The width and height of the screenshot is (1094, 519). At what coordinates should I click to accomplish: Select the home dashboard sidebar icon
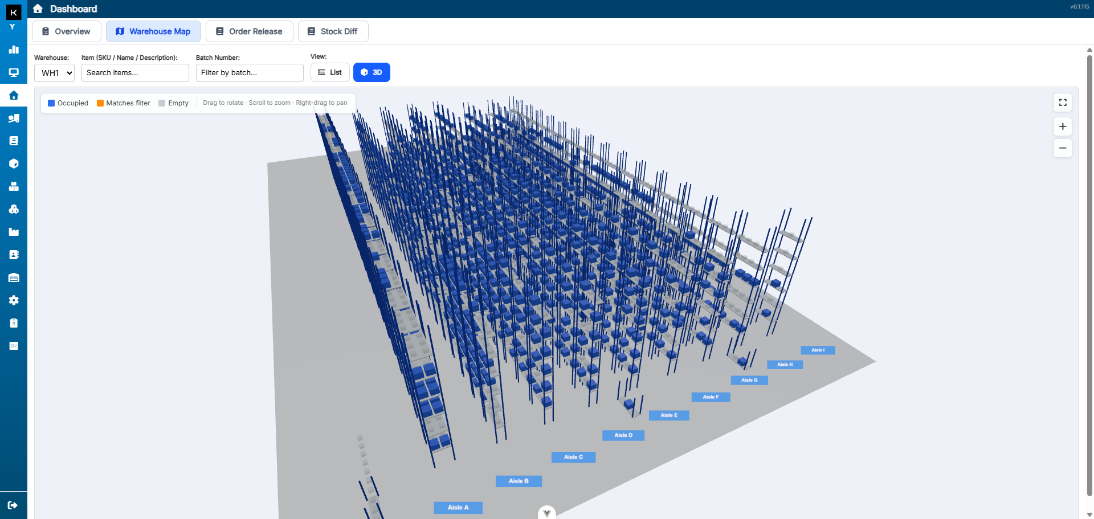tap(14, 95)
